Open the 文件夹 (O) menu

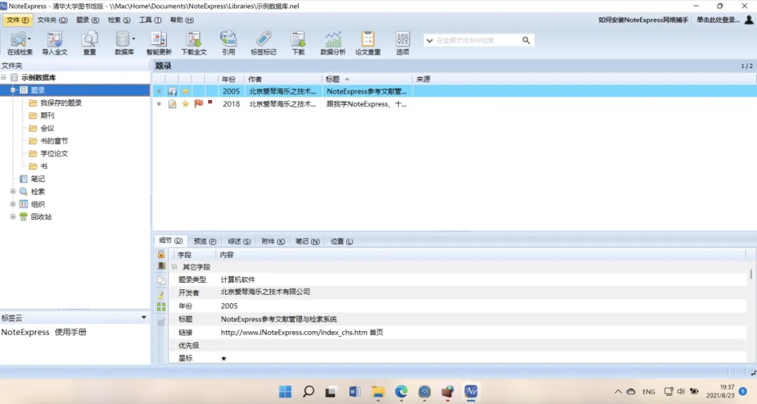click(x=52, y=20)
